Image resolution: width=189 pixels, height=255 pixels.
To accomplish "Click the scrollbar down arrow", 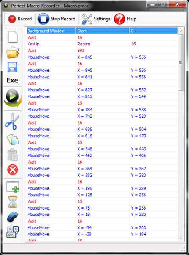I will [181, 238].
